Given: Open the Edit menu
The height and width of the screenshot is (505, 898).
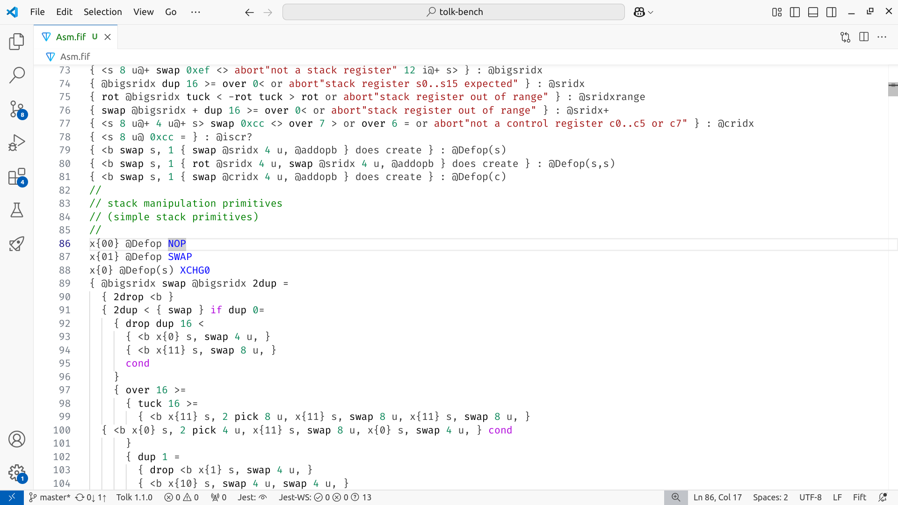Looking at the screenshot, I should point(64,12).
